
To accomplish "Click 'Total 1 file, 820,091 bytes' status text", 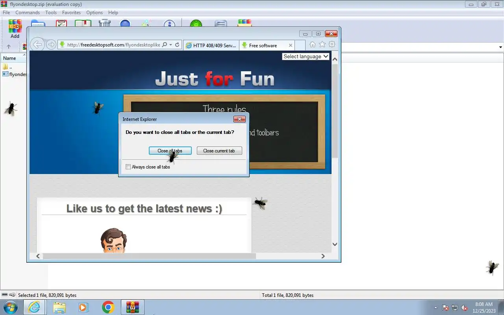I will tap(287, 295).
